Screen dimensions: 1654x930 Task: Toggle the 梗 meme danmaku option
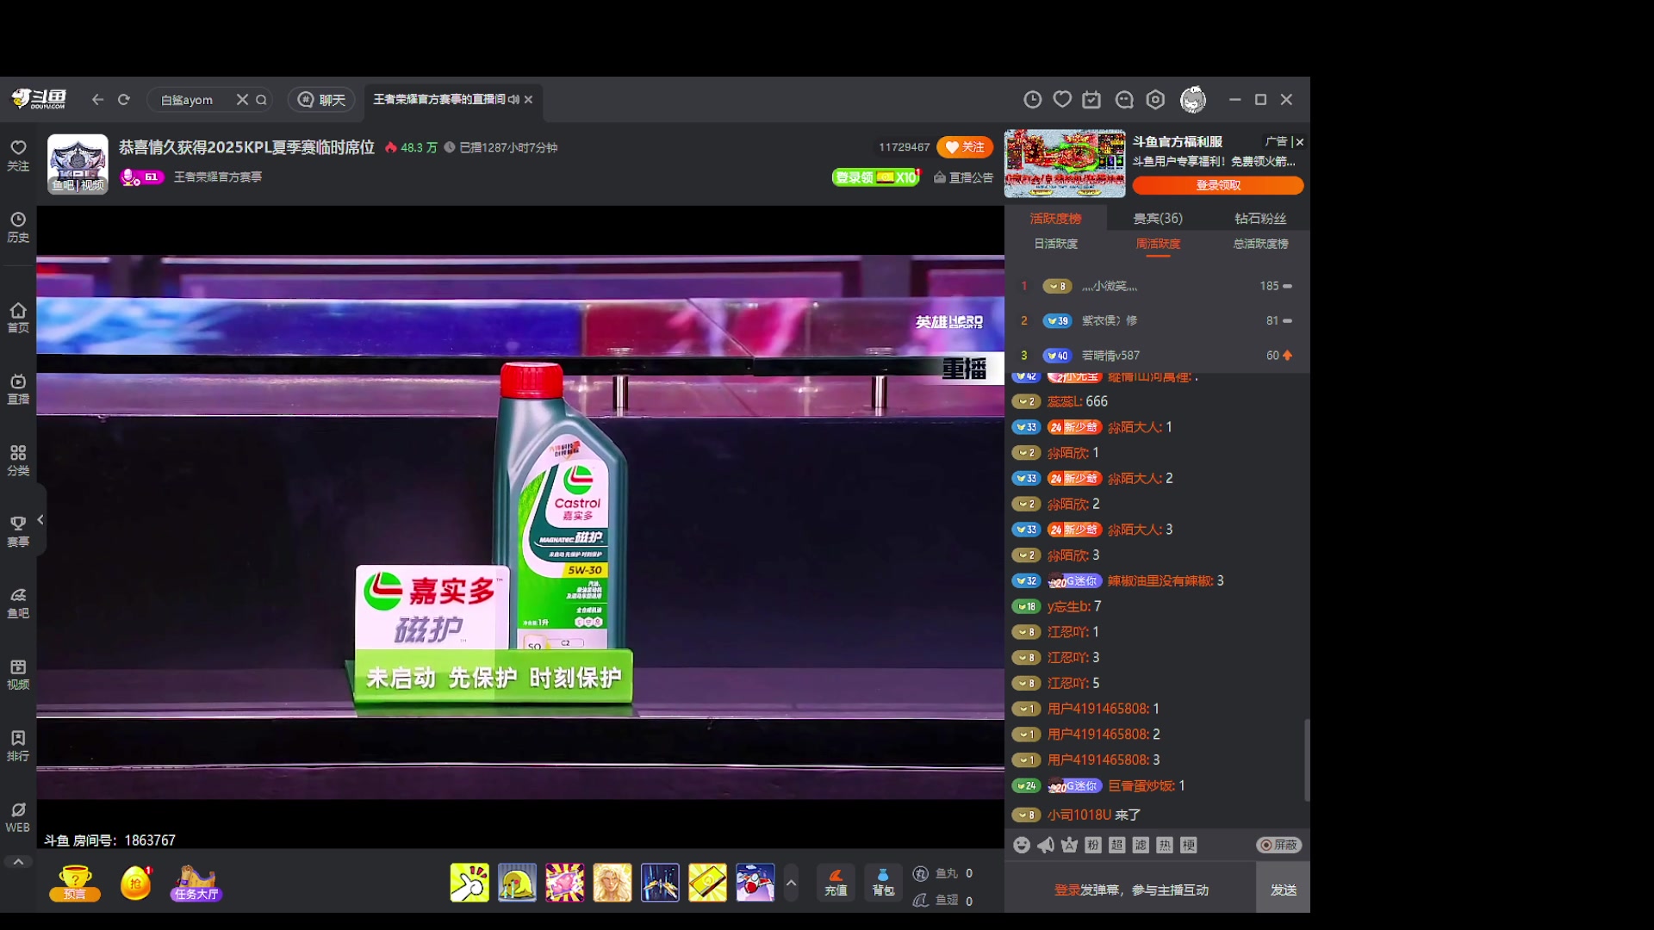coord(1189,846)
